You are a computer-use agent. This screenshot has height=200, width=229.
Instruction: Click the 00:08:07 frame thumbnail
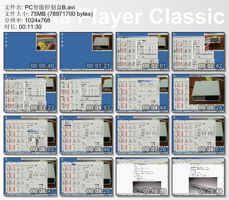[x=198, y=135]
